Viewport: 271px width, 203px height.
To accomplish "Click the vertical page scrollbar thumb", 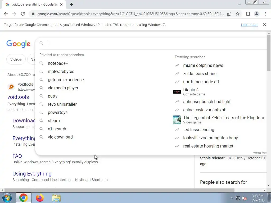I will tap(269, 53).
